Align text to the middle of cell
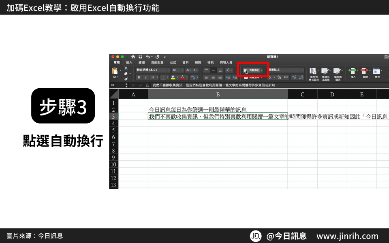This screenshot has height=243, width=389. pos(213,70)
